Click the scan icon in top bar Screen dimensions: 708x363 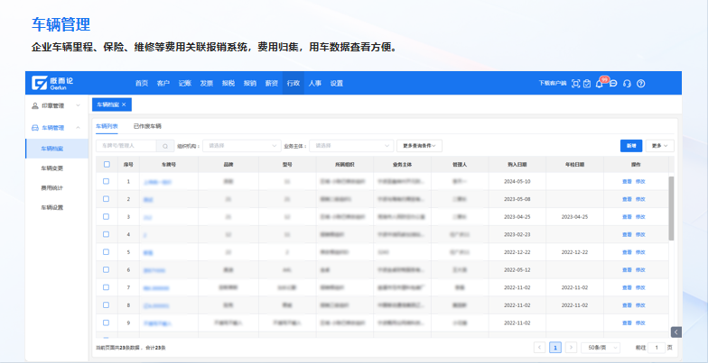tap(575, 84)
